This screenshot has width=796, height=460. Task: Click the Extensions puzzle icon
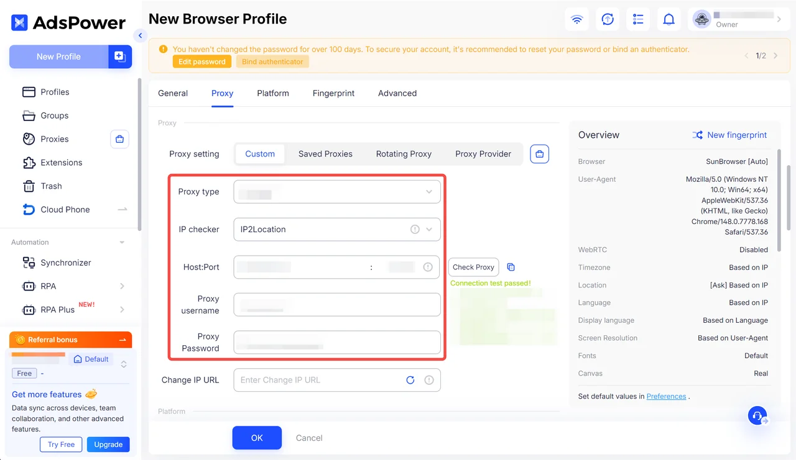[x=29, y=163]
